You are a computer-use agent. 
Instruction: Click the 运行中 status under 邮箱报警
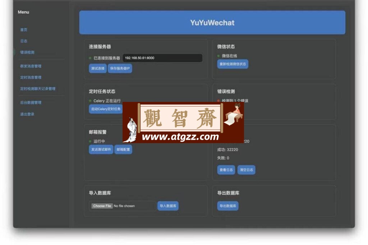click(x=99, y=141)
